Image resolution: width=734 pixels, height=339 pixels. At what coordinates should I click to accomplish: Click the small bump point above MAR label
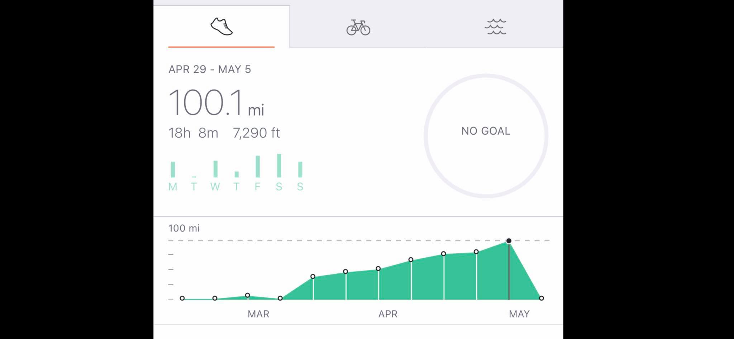(x=248, y=295)
